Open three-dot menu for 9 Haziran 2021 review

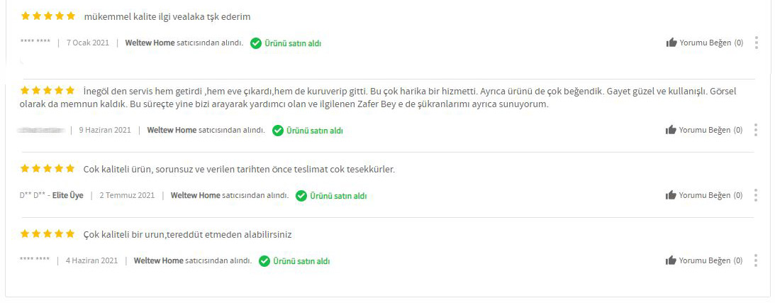[756, 130]
